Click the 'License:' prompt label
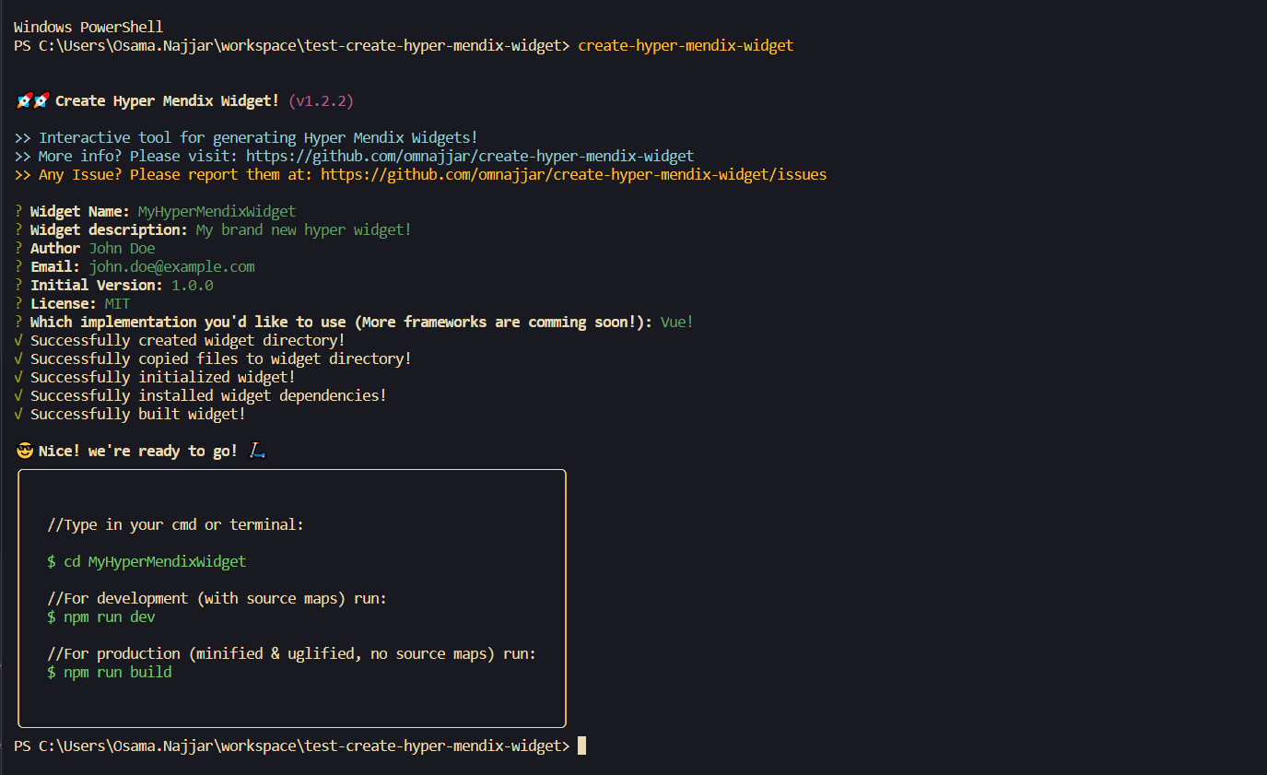 [64, 303]
